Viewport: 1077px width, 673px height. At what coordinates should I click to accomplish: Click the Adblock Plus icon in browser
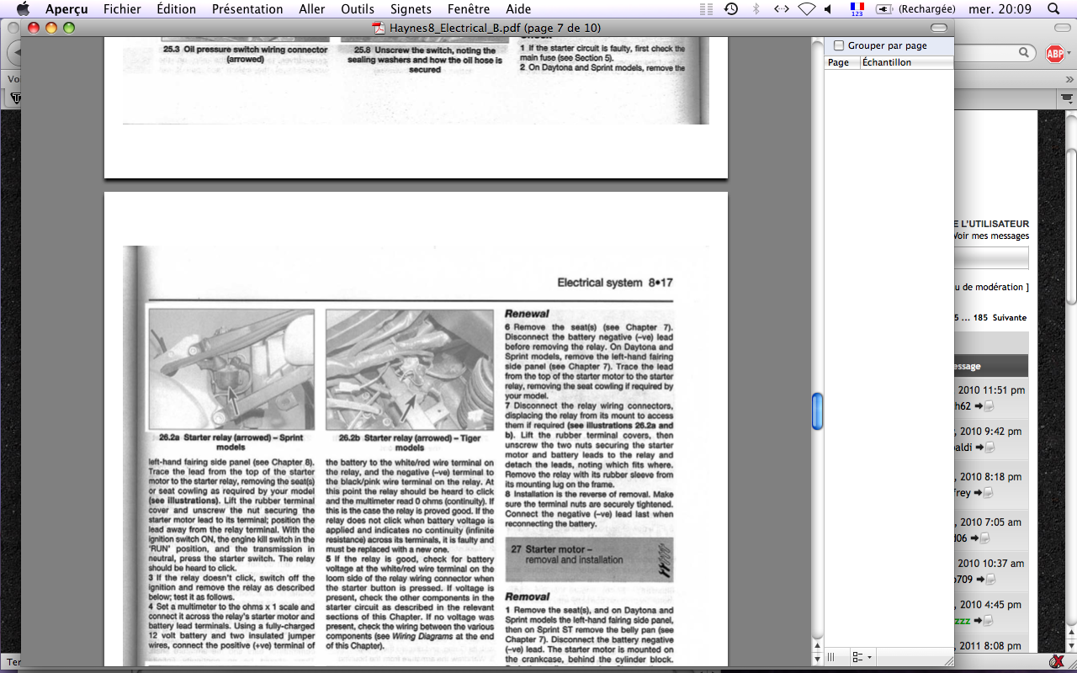[1054, 53]
